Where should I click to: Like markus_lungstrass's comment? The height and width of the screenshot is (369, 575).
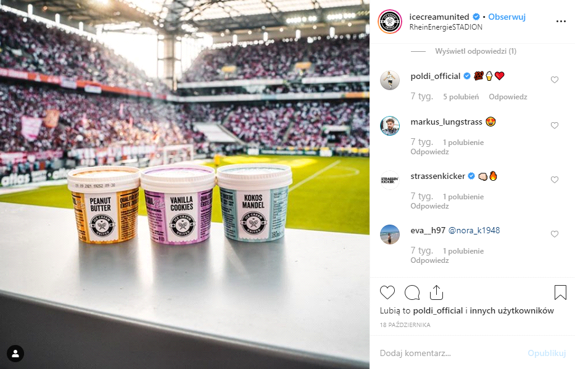555,125
